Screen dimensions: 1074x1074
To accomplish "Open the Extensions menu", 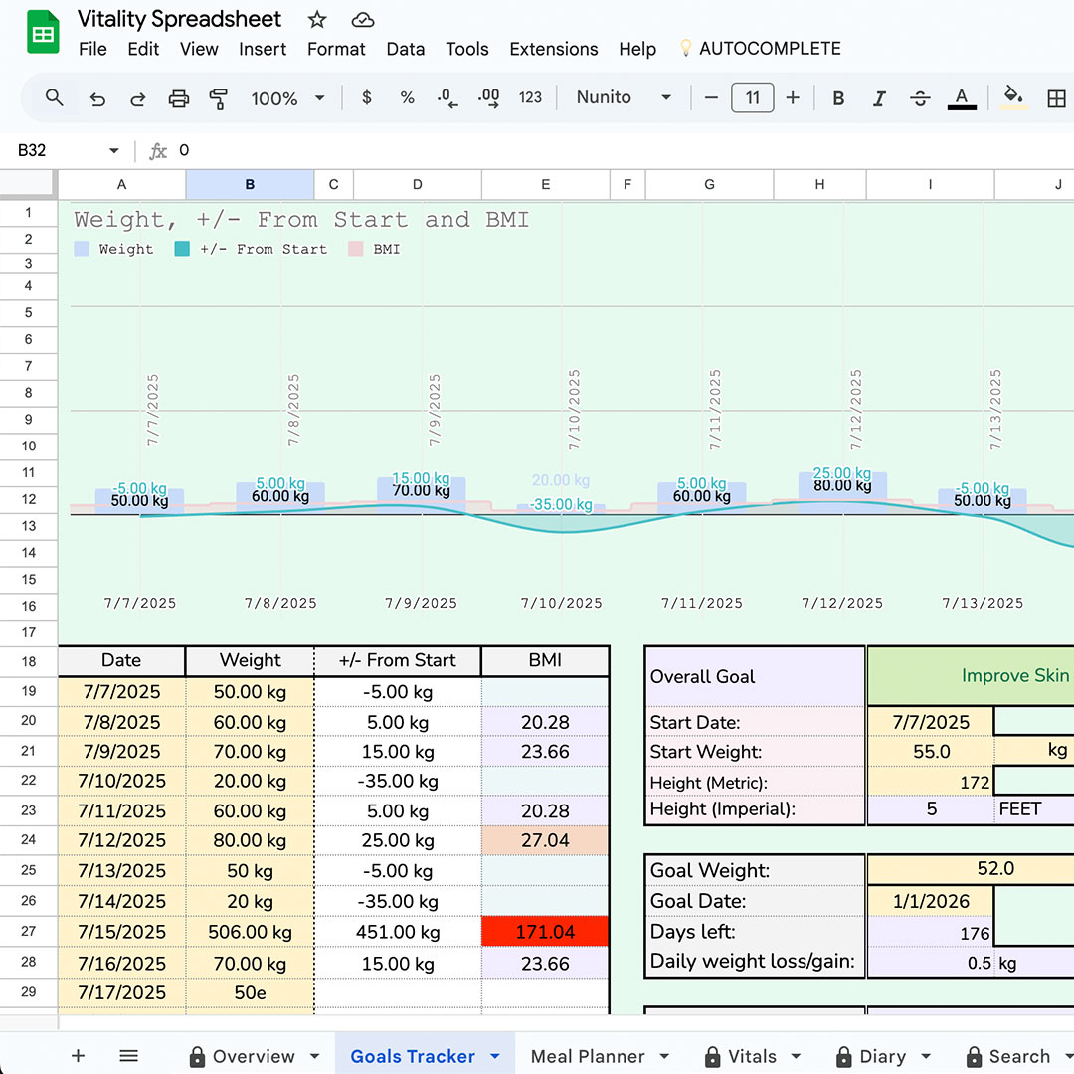I will click(553, 49).
